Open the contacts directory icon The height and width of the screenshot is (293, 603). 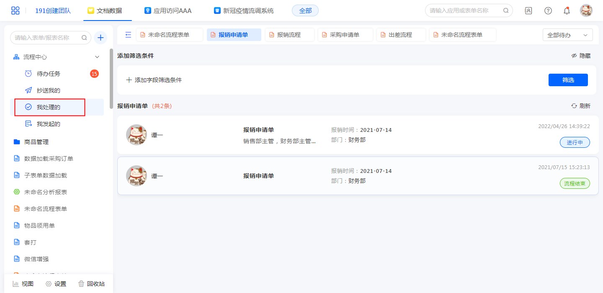click(528, 10)
